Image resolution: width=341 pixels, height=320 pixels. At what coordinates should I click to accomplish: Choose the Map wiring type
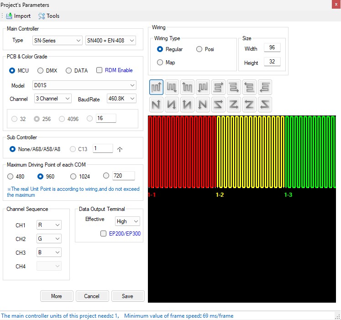160,63
